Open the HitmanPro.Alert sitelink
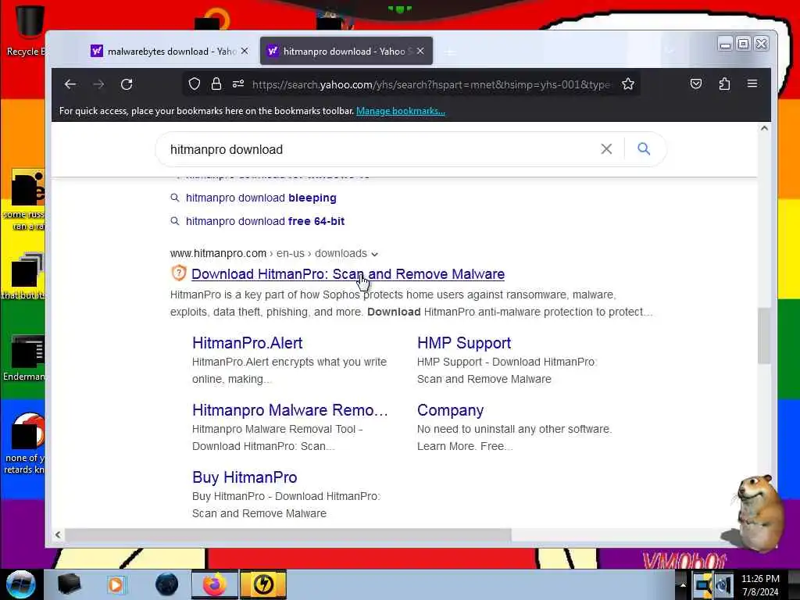Viewport: 800px width, 600px height. click(248, 343)
